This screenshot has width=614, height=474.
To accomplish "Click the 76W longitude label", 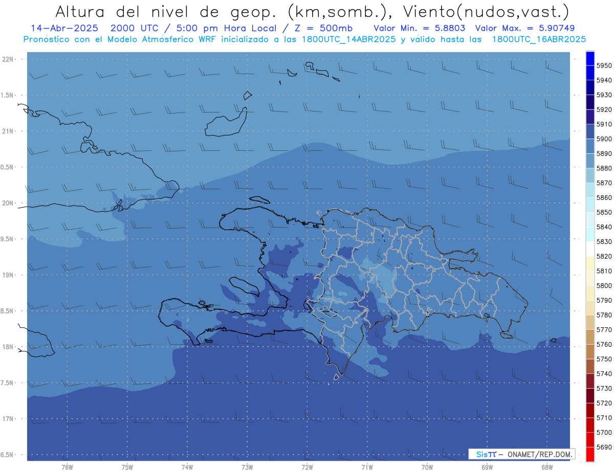I will 67,467.
